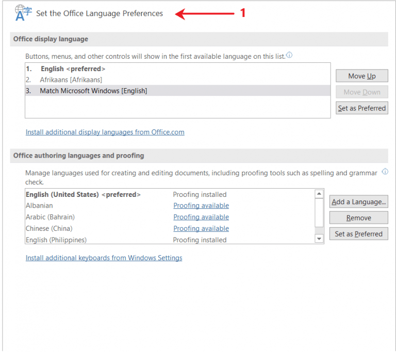Click Proofing installed status for English (United States)
Screen dimensions: 396x352
tap(200, 194)
